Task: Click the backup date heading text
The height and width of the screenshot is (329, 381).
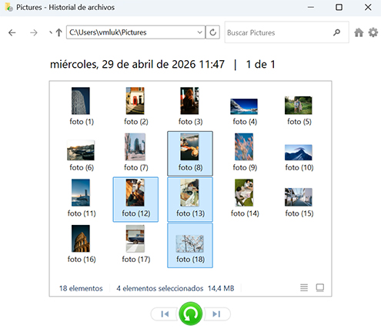Action: coord(137,64)
